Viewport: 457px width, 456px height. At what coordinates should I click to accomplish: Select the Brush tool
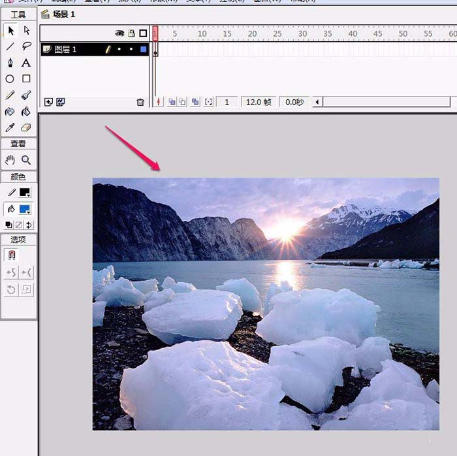click(26, 95)
